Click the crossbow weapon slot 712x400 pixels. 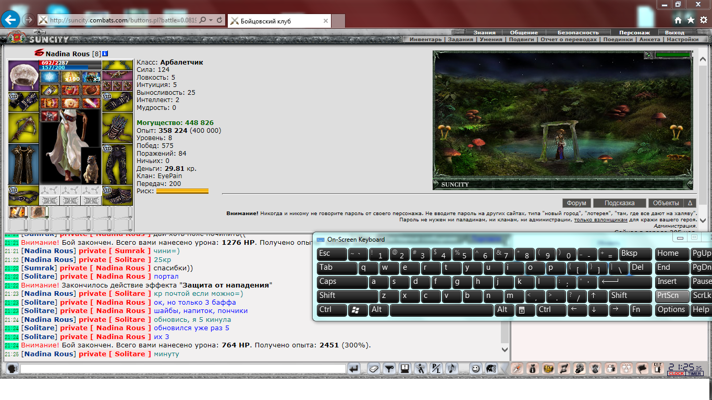[x=23, y=128]
